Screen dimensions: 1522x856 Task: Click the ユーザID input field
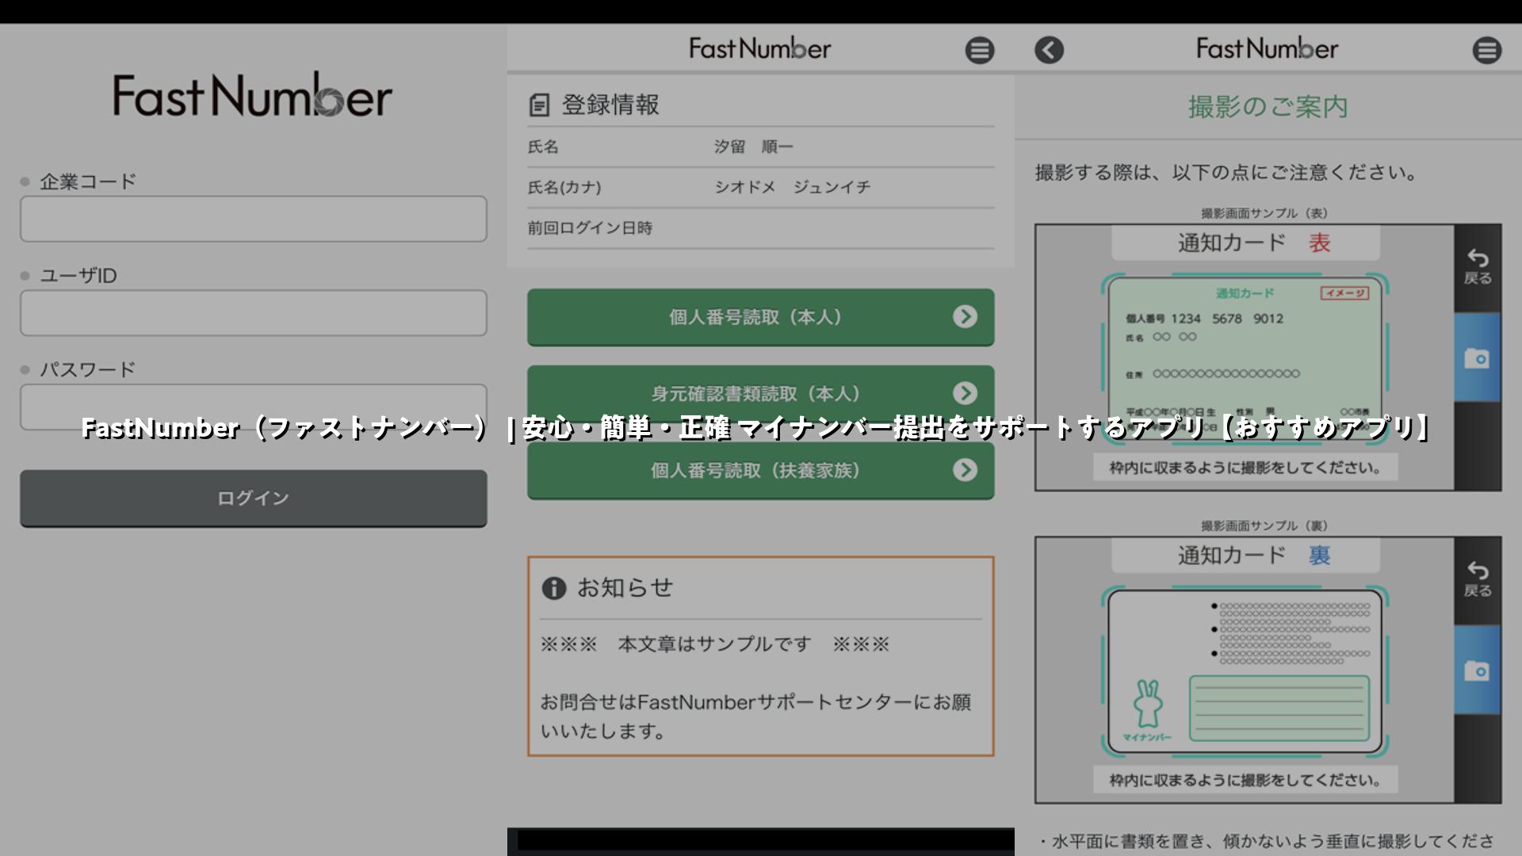254,313
